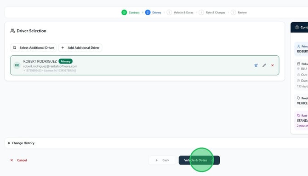Click the 2 misc charges purple text
The image size is (308, 176).
[x=302, y=126]
